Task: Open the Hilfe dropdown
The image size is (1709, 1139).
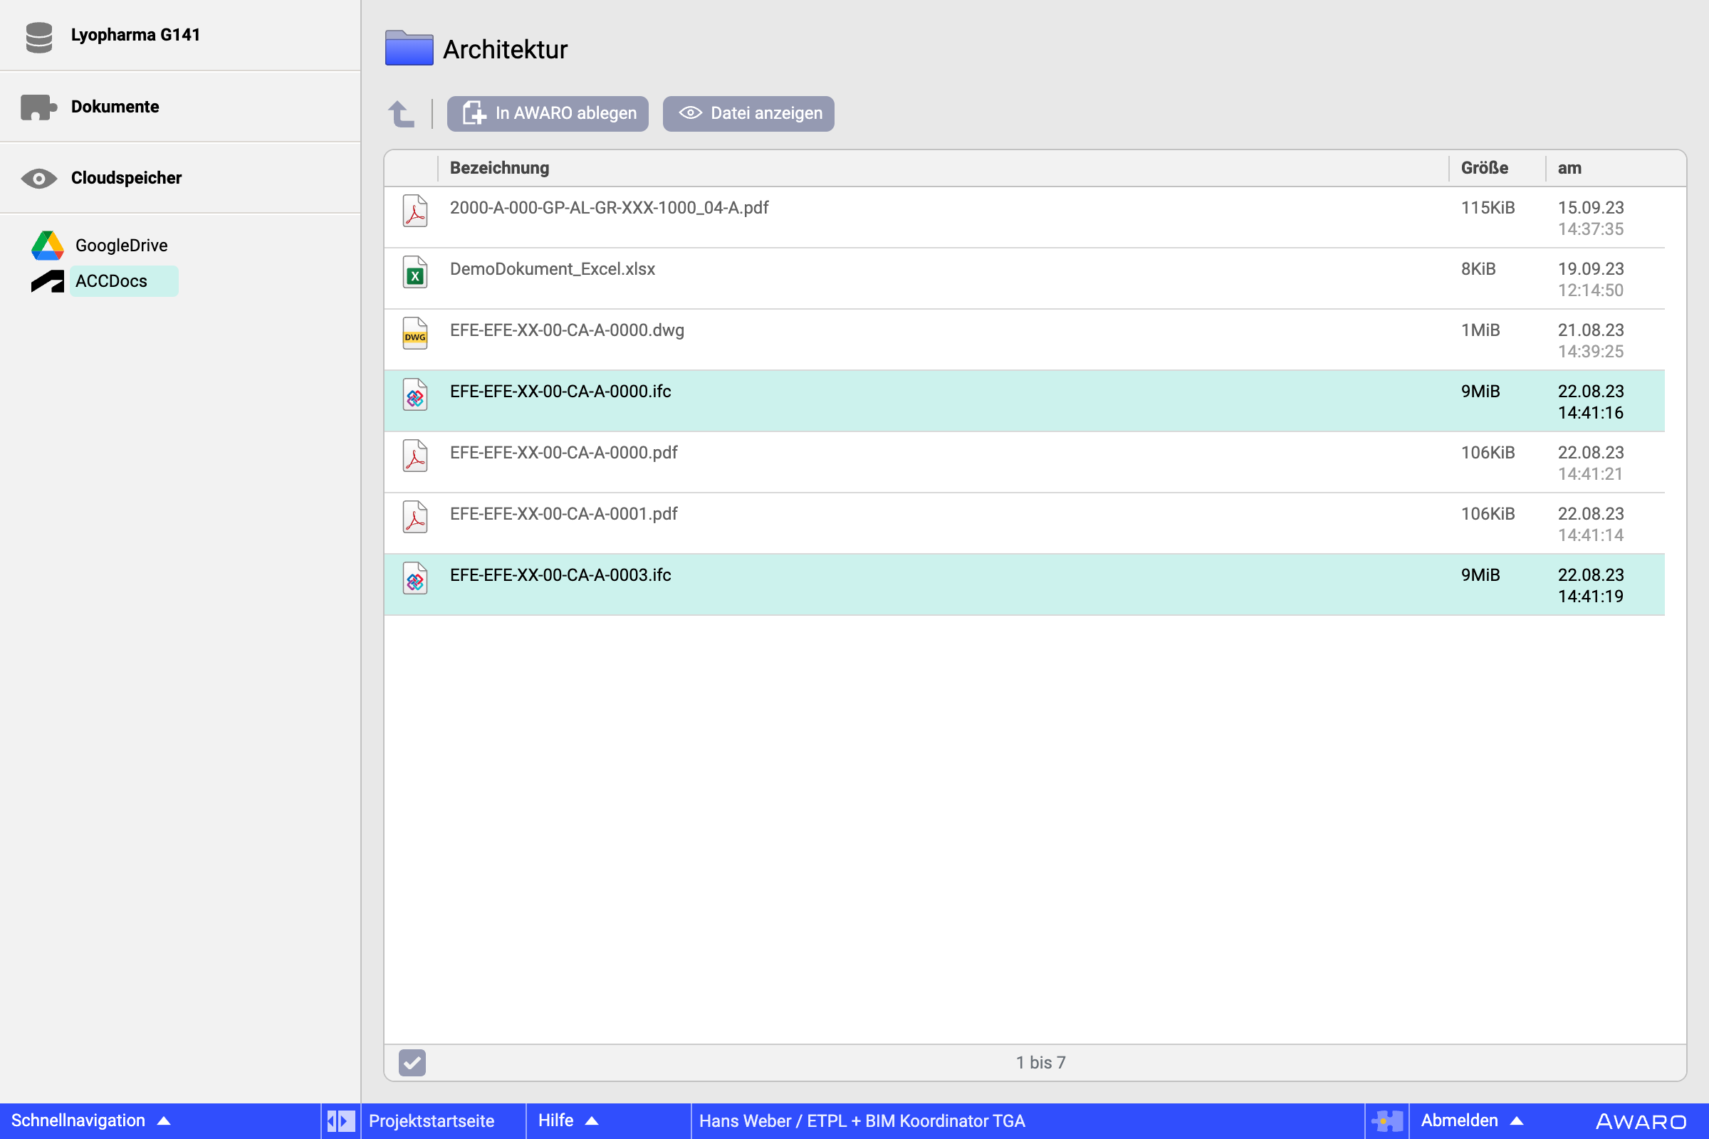Action: tap(568, 1120)
